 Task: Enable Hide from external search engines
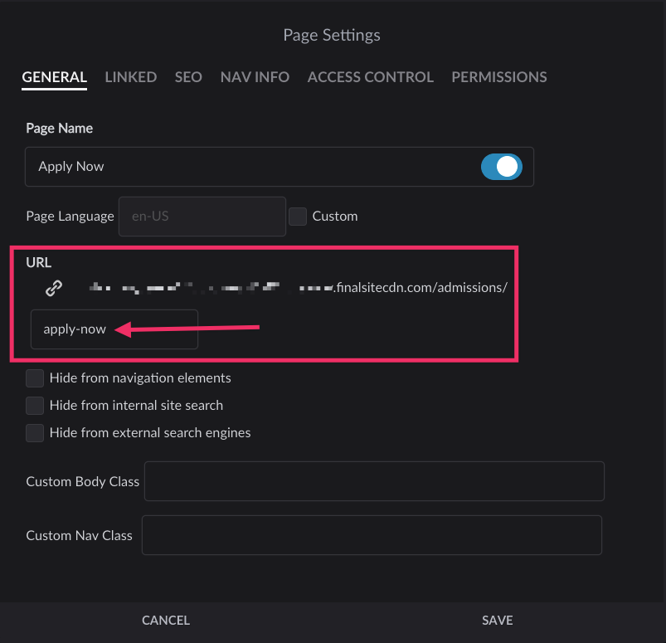tap(35, 432)
